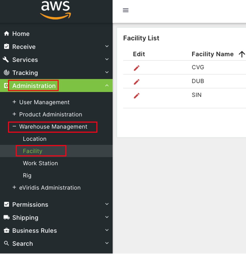Select the Rig submenu item

[x=27, y=176]
